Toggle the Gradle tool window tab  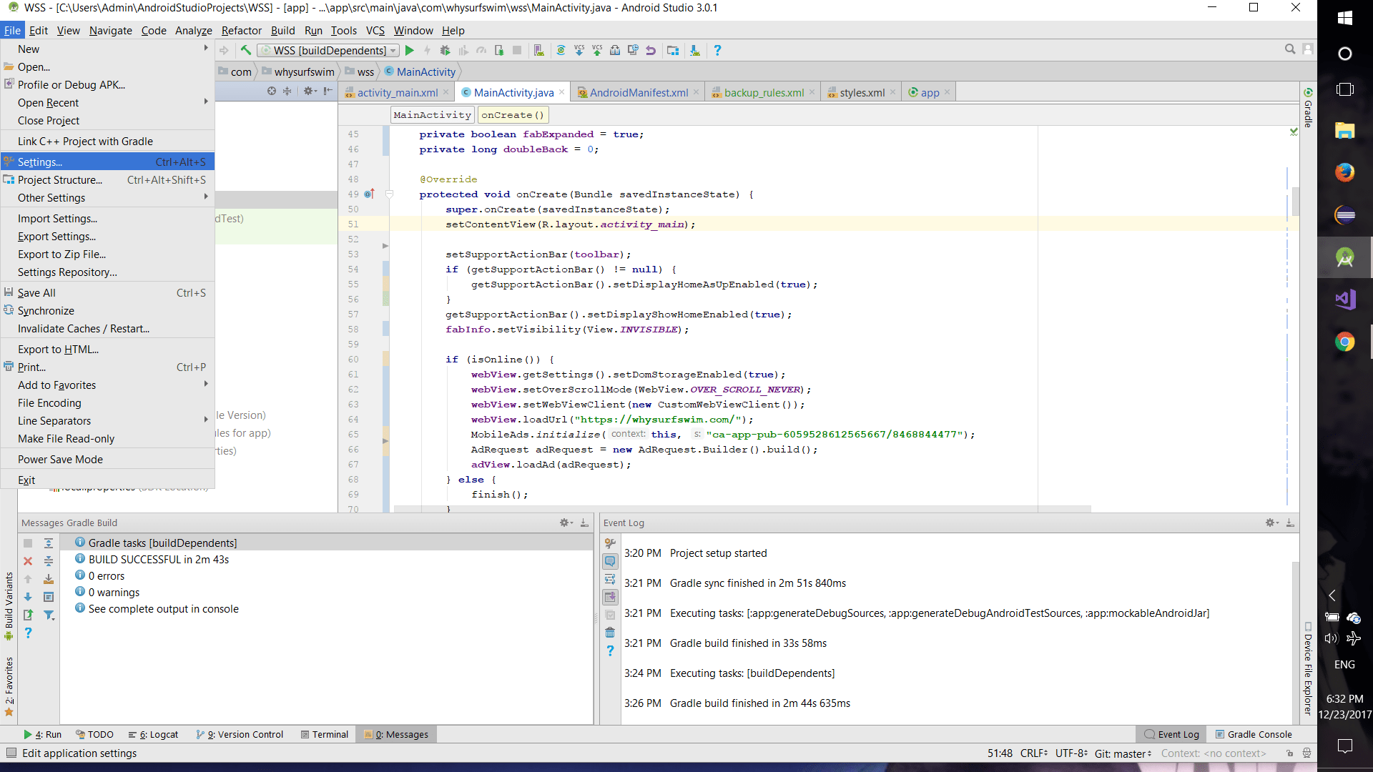point(1309,114)
